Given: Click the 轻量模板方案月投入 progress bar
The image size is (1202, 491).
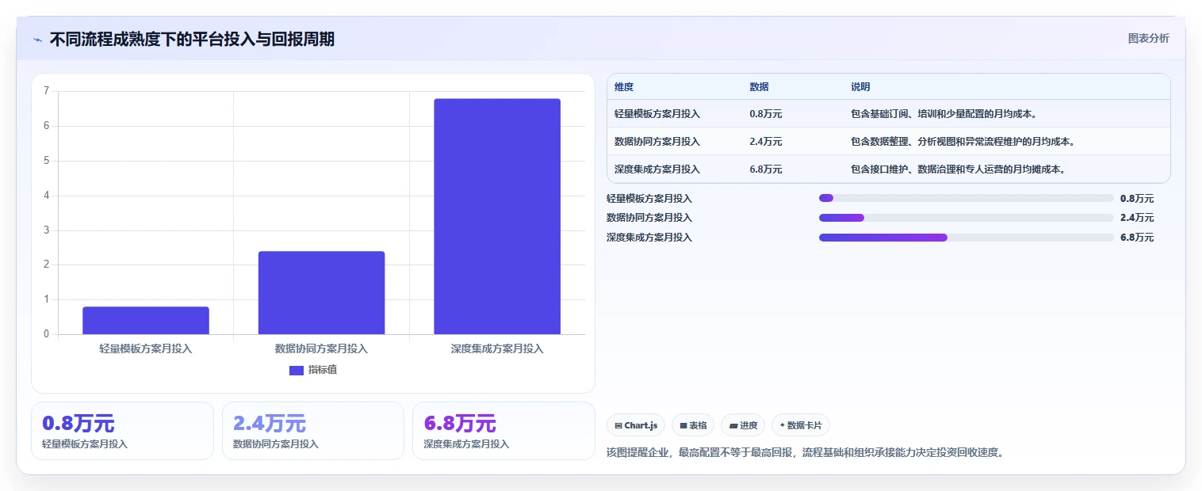Looking at the screenshot, I should coord(967,198).
